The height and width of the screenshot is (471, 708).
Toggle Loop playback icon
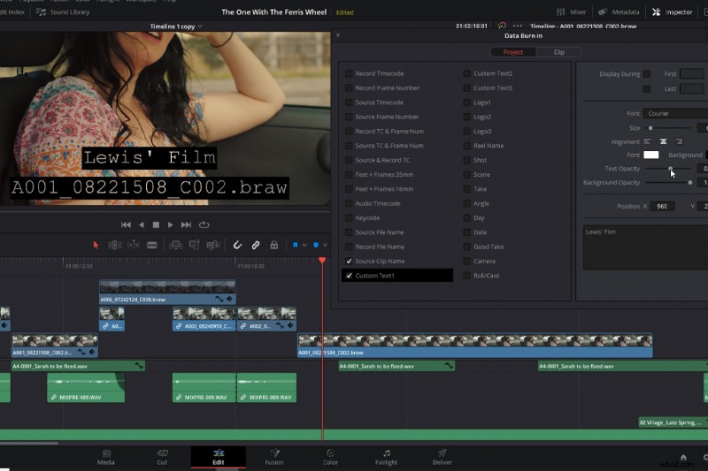[x=204, y=224]
